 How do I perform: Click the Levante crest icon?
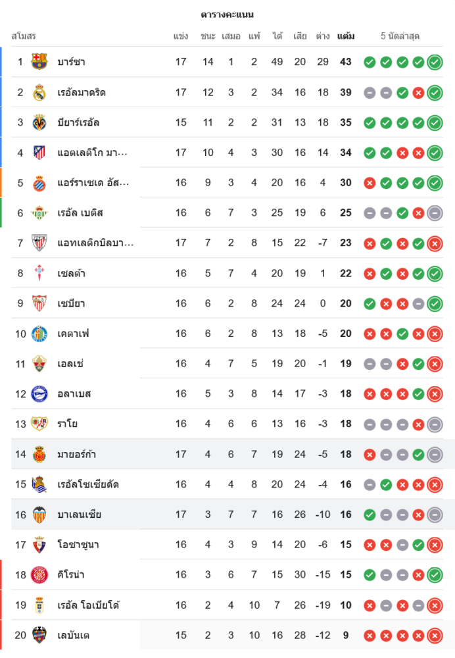click(x=39, y=635)
